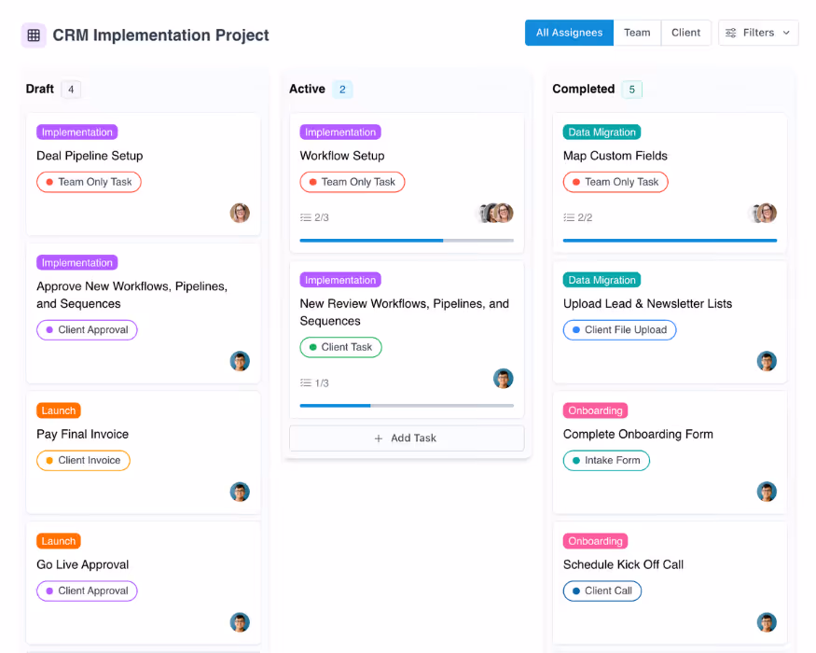
Task: Select the All Assignees tab
Action: click(569, 33)
